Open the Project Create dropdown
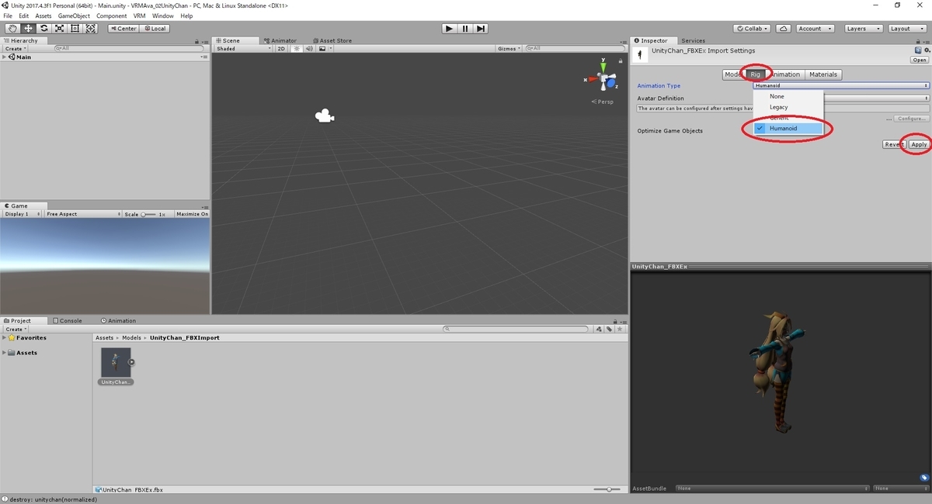This screenshot has height=504, width=932. pos(14,329)
